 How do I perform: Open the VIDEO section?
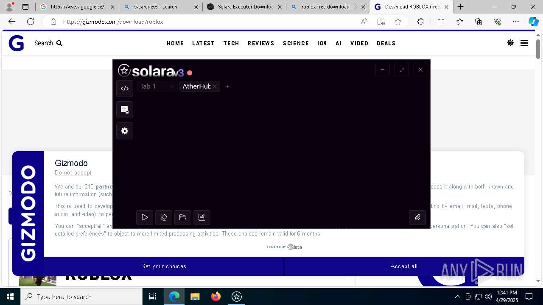[359, 43]
